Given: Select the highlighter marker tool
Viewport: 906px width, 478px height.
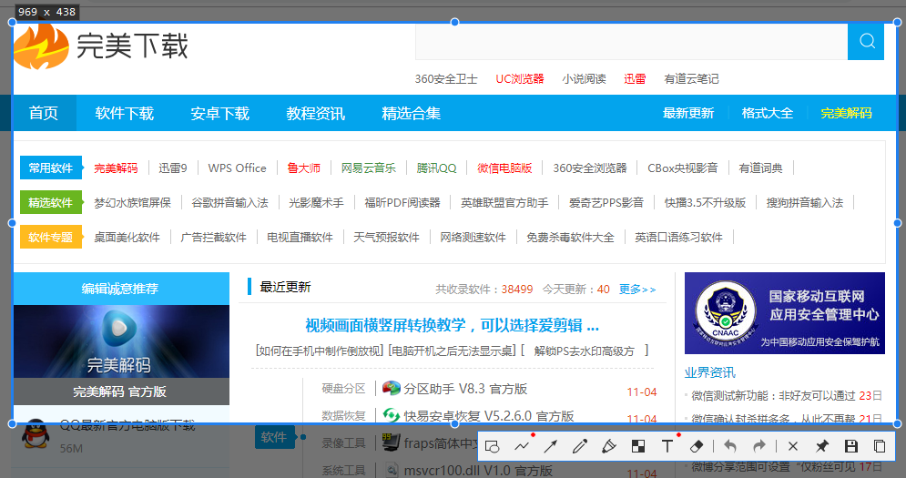Looking at the screenshot, I should [609, 446].
